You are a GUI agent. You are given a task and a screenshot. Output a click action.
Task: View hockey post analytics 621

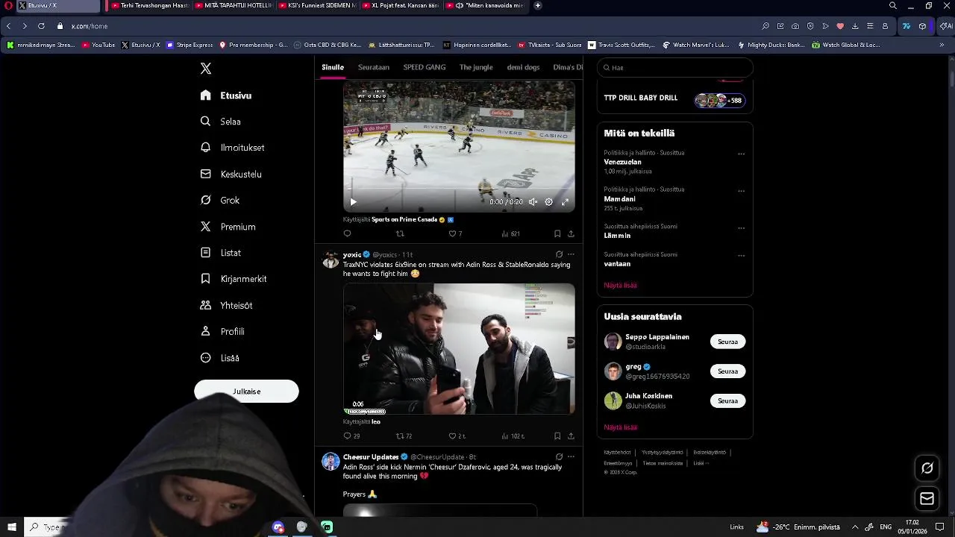click(511, 233)
